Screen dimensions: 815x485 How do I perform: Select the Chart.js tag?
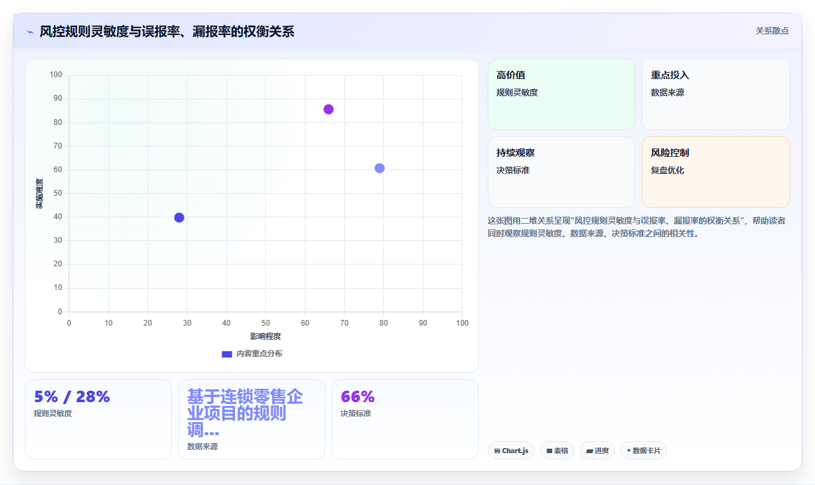(511, 451)
